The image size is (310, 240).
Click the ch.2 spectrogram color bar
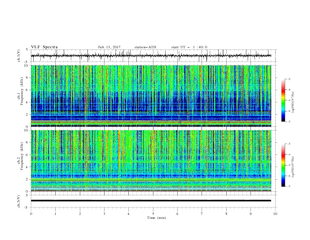coord(283,165)
